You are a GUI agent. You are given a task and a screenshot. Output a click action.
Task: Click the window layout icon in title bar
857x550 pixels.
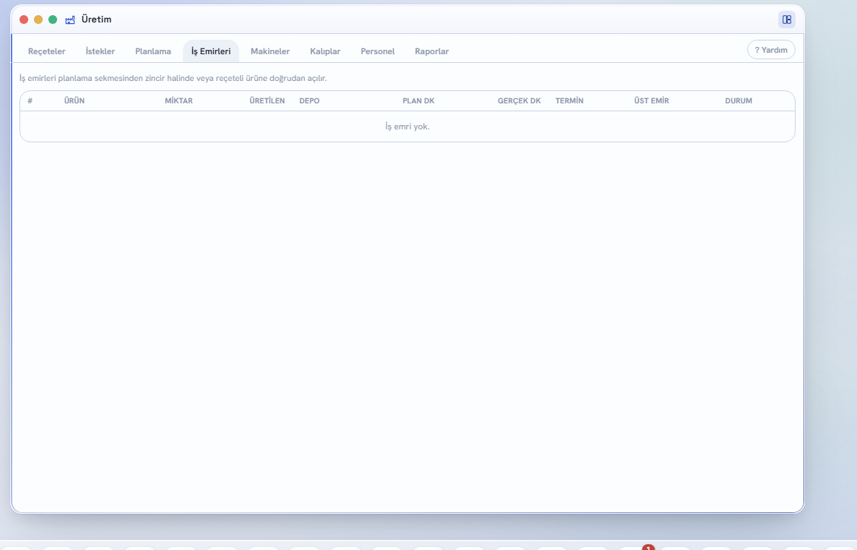(x=786, y=20)
